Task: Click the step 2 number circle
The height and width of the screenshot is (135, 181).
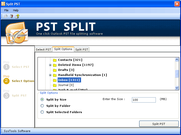Action: pyautogui.click(x=7, y=81)
